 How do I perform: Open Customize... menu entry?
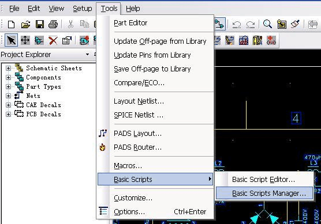[x=155, y=198]
